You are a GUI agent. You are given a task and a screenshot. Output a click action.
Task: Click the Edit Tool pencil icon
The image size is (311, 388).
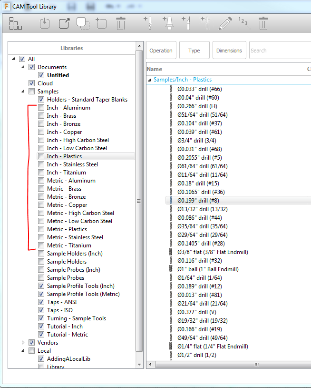225,23
